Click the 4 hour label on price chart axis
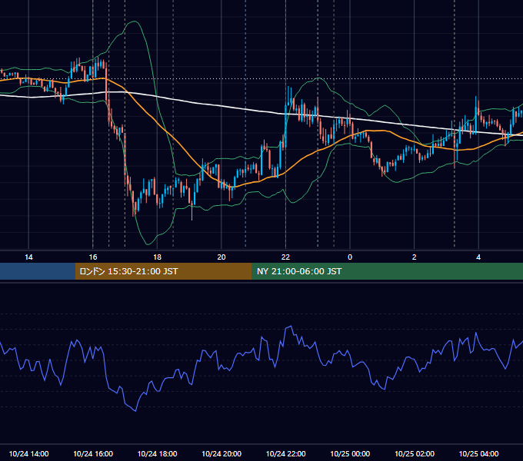Viewport: 523px width, 461px height. click(478, 257)
